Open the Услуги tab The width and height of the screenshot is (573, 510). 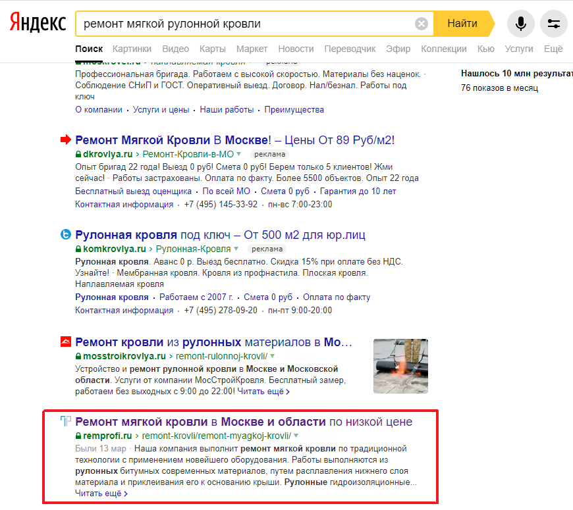[x=519, y=49]
